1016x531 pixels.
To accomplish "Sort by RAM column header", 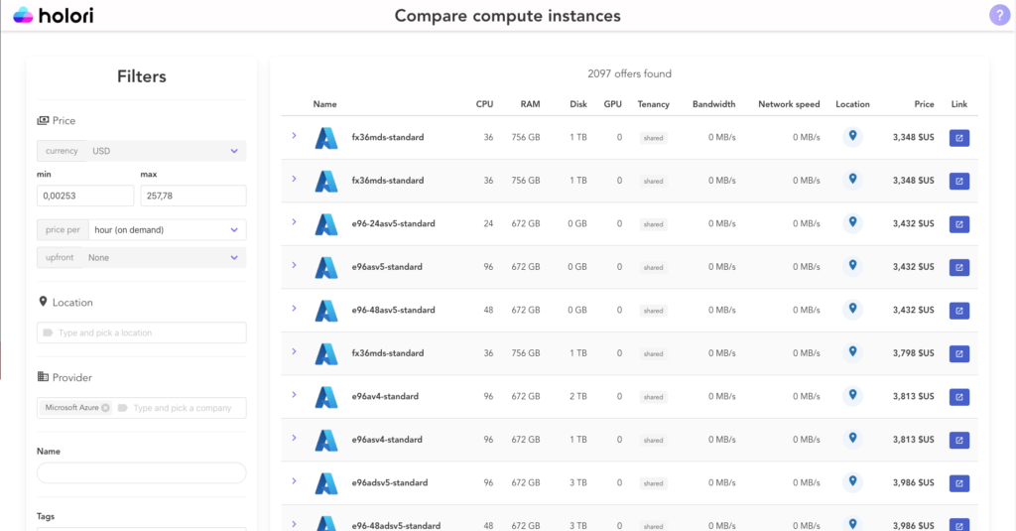I will 530,104.
